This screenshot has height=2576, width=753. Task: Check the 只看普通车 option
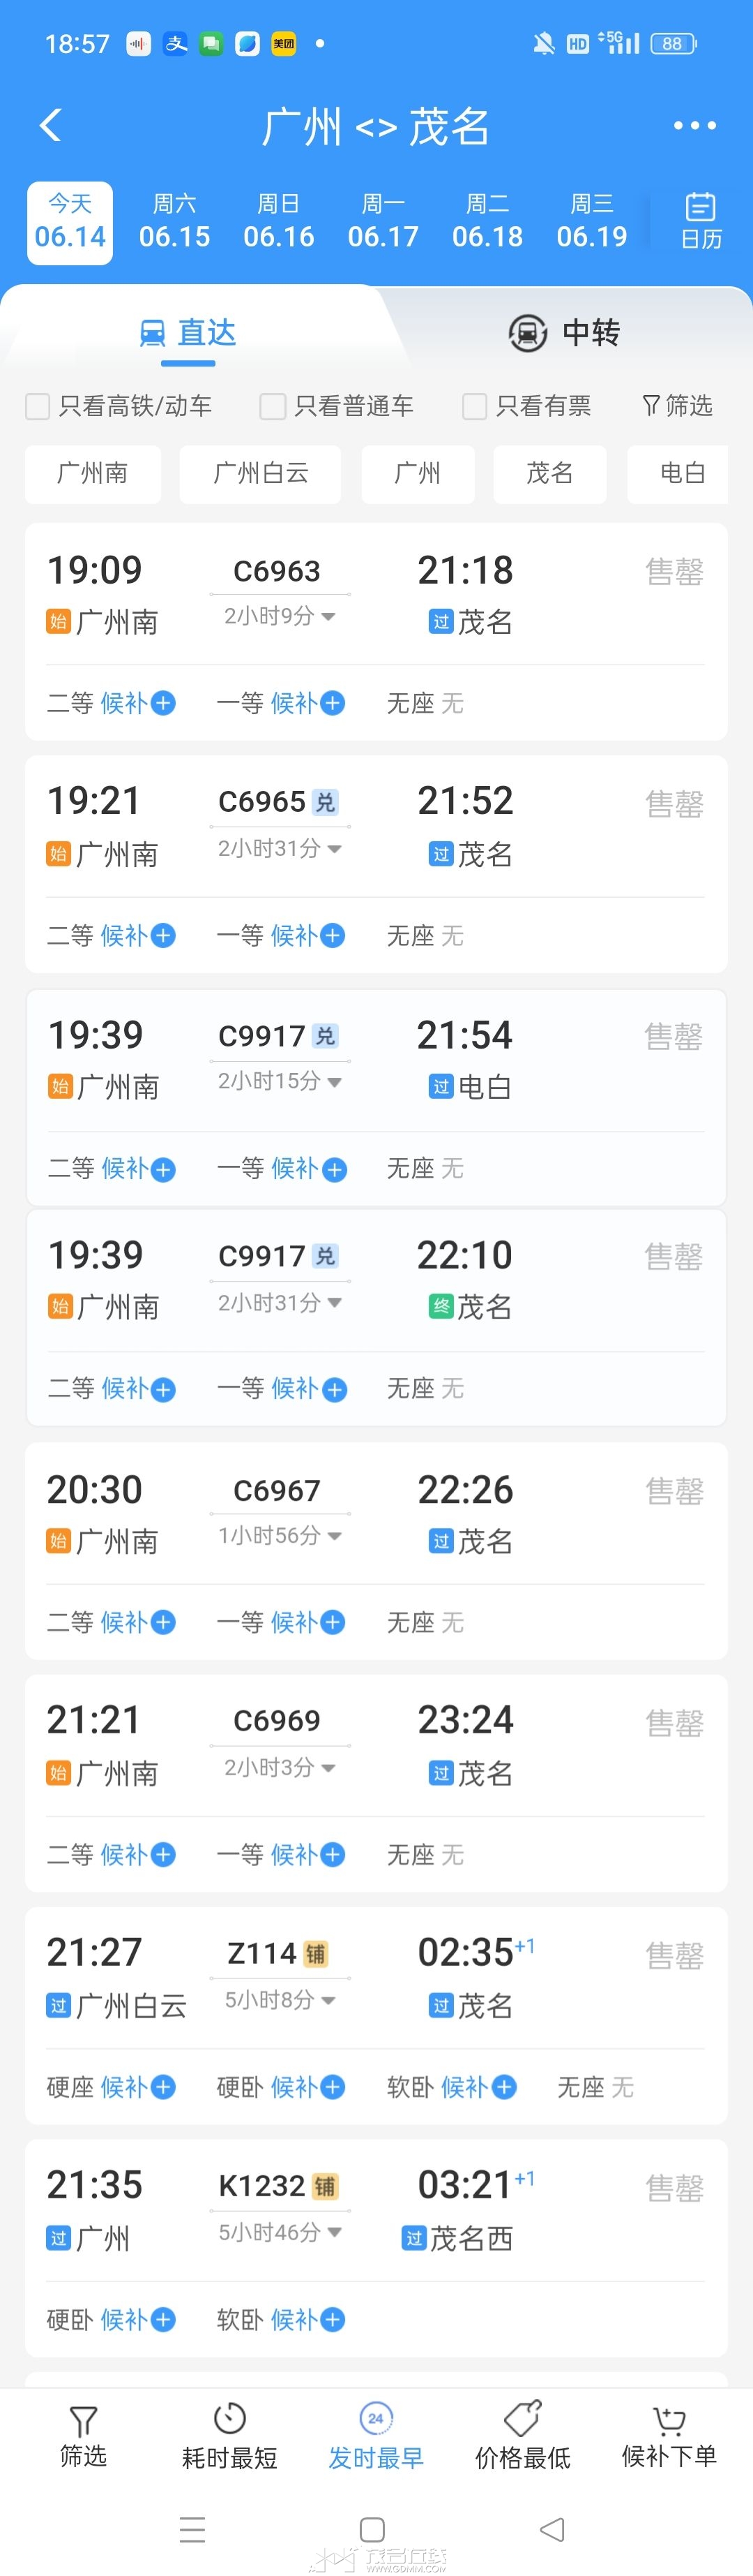[x=273, y=406]
